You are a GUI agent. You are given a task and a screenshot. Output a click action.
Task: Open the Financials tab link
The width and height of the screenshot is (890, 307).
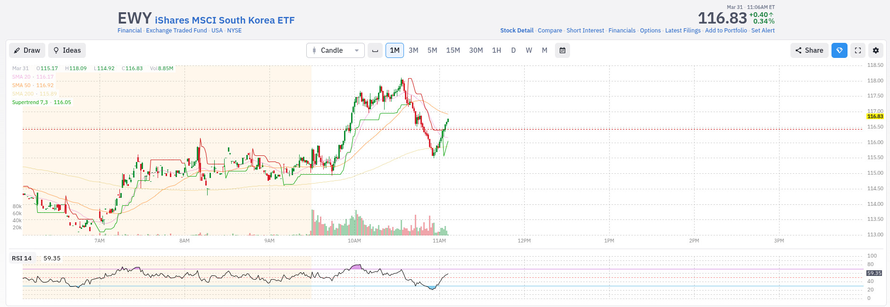[x=622, y=31]
